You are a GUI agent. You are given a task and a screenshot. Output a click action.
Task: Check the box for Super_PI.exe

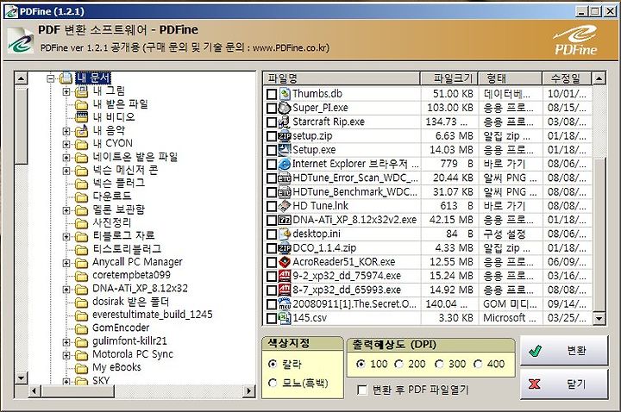272,108
